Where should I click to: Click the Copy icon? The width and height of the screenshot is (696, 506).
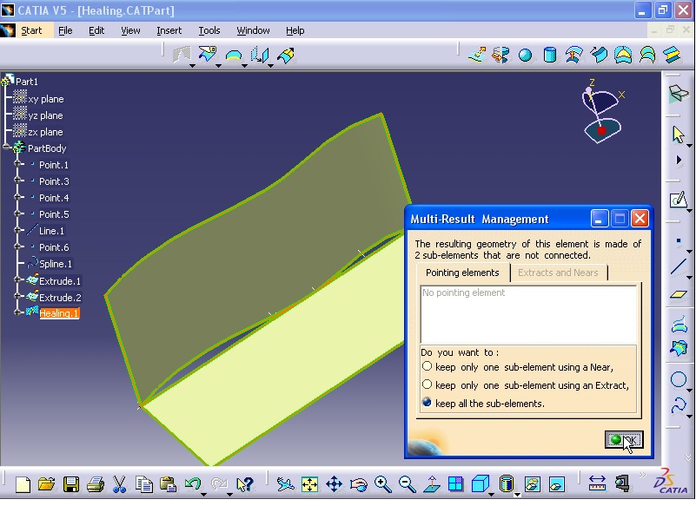(x=144, y=484)
